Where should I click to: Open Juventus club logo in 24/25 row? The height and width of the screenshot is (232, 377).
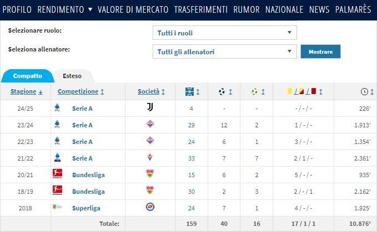[x=150, y=107]
